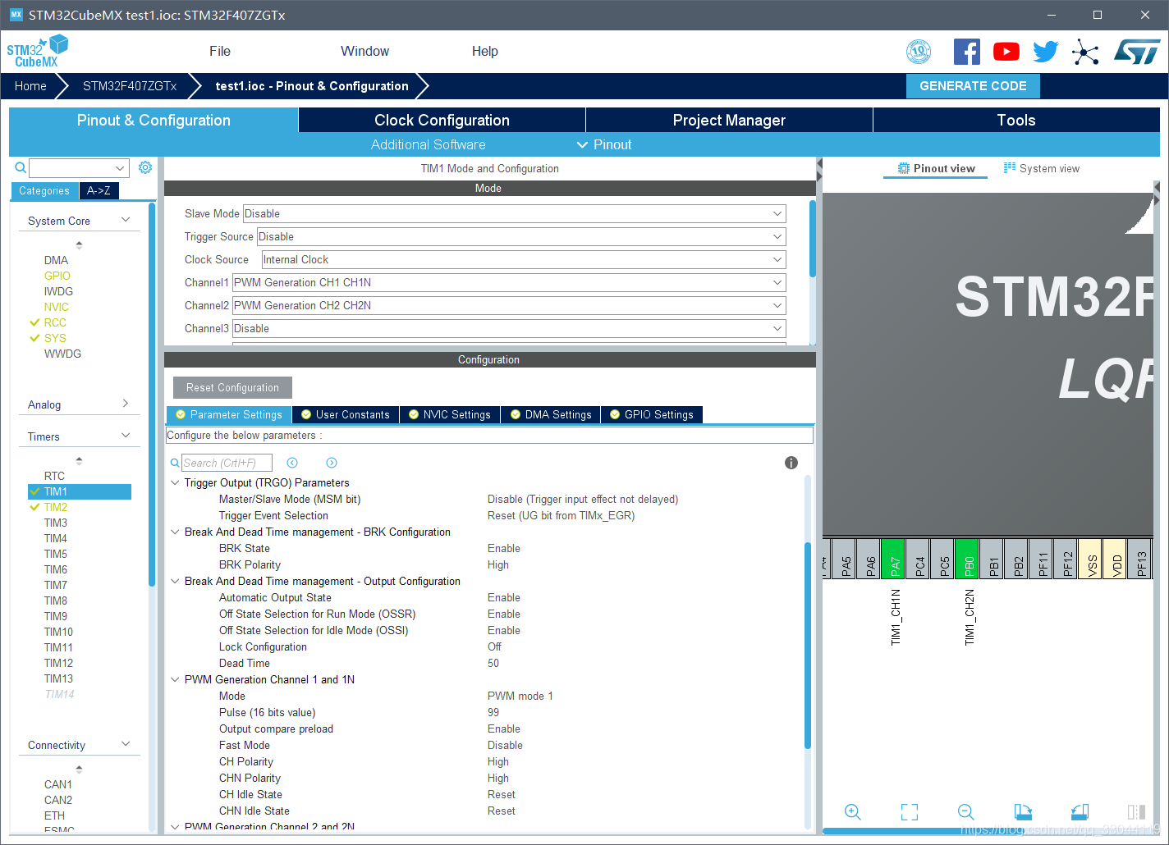Open the Pinout dropdown menu
This screenshot has height=845, width=1169.
coord(604,144)
